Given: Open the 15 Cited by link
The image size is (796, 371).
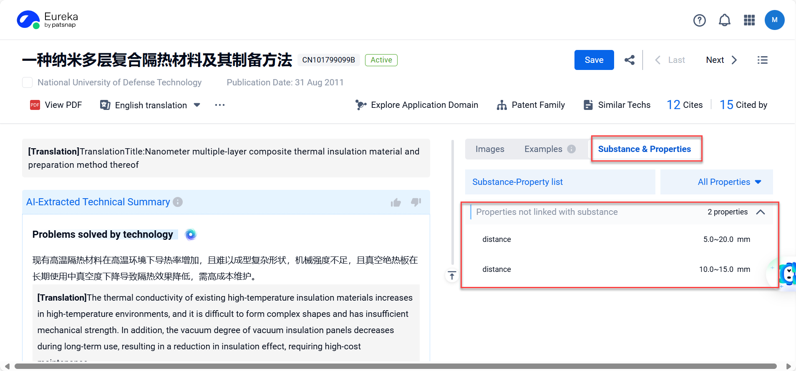Looking at the screenshot, I should point(743,105).
